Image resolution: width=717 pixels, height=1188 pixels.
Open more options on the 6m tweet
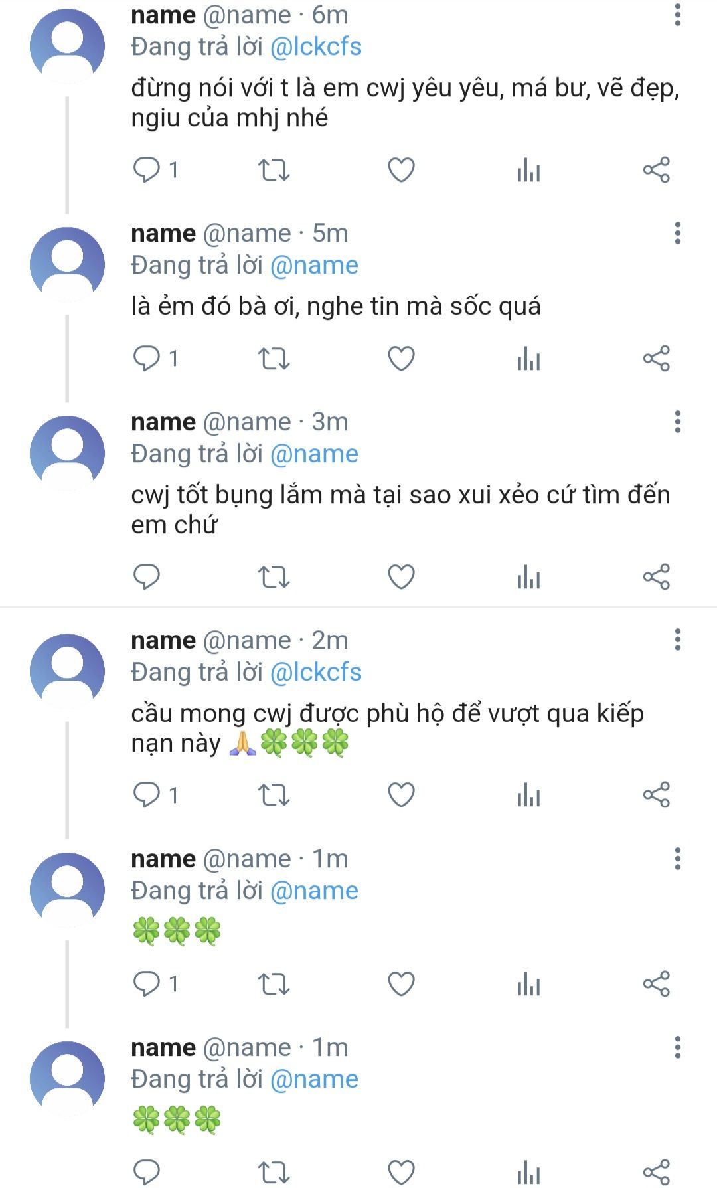click(677, 15)
